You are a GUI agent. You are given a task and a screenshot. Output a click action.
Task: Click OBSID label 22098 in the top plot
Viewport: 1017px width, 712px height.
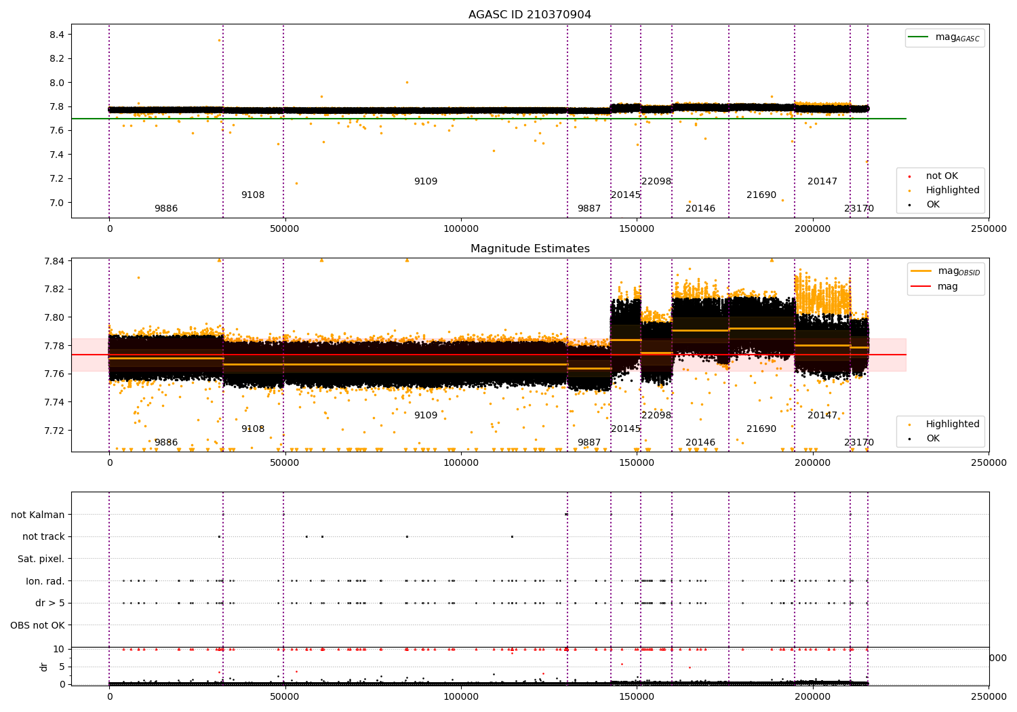656,182
